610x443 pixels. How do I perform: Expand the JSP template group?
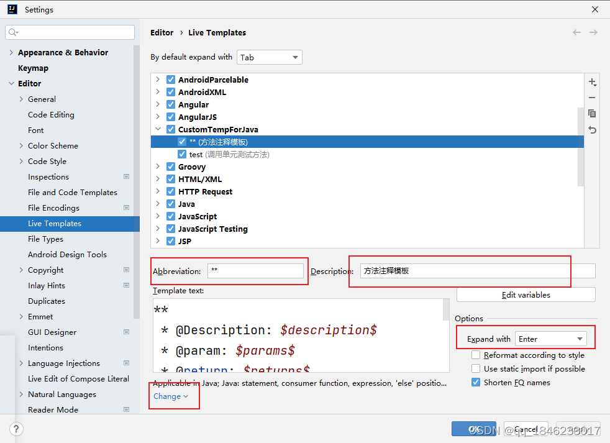click(158, 241)
